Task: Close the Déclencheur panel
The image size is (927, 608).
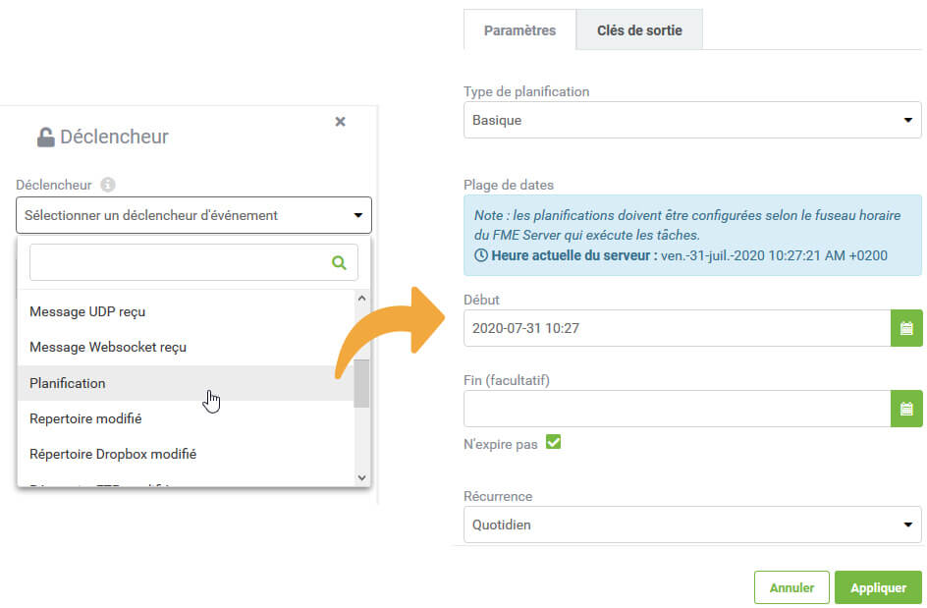Action: (x=340, y=122)
